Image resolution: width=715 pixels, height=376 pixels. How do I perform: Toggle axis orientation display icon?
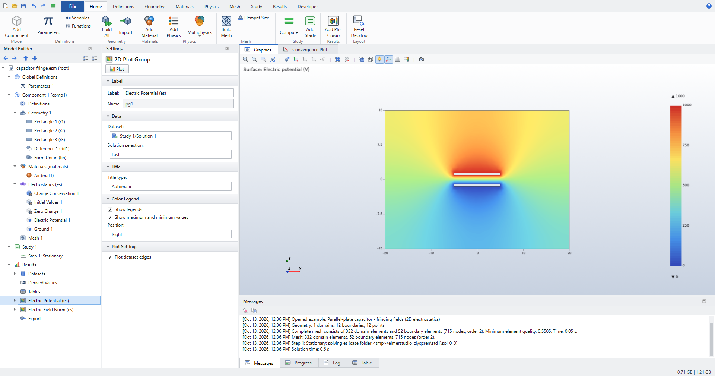[388, 59]
